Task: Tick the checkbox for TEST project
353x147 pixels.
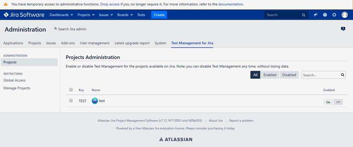Action: tap(71, 101)
